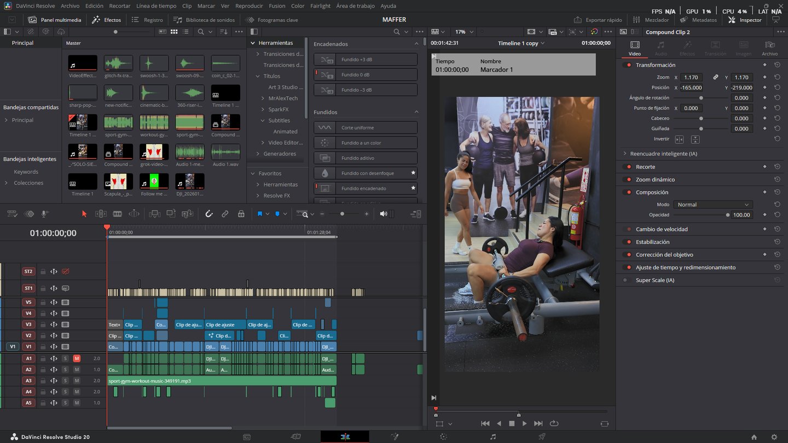The width and height of the screenshot is (788, 443).
Task: Switch to the Archivo inspector tab
Action: click(769, 48)
